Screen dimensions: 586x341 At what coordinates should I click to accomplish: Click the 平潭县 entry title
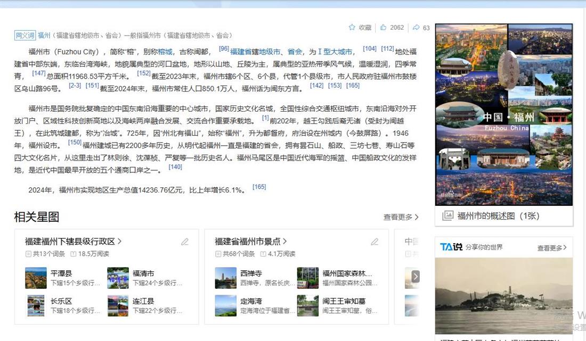(61, 273)
